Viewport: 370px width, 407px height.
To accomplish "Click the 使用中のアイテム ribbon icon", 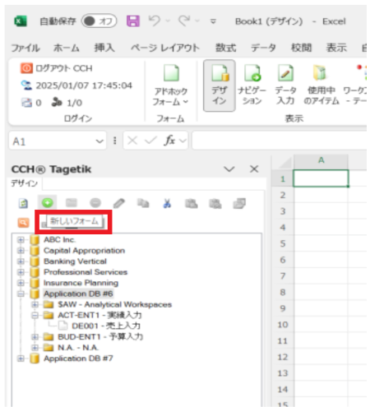I will [x=321, y=85].
